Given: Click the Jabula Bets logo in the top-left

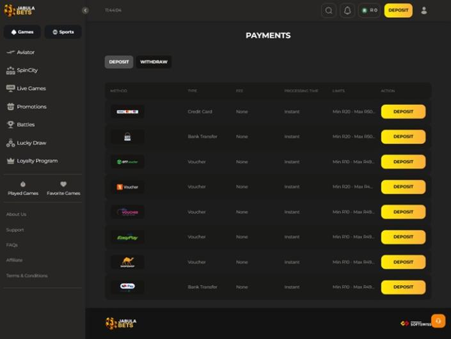Looking at the screenshot, I should point(20,10).
